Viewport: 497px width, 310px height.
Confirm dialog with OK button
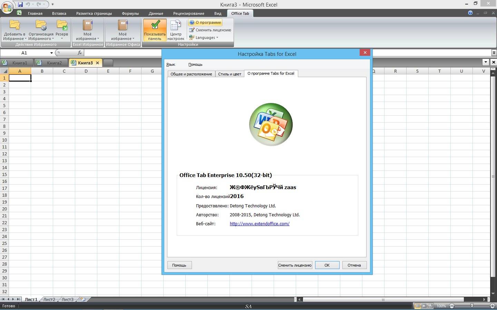click(x=327, y=265)
